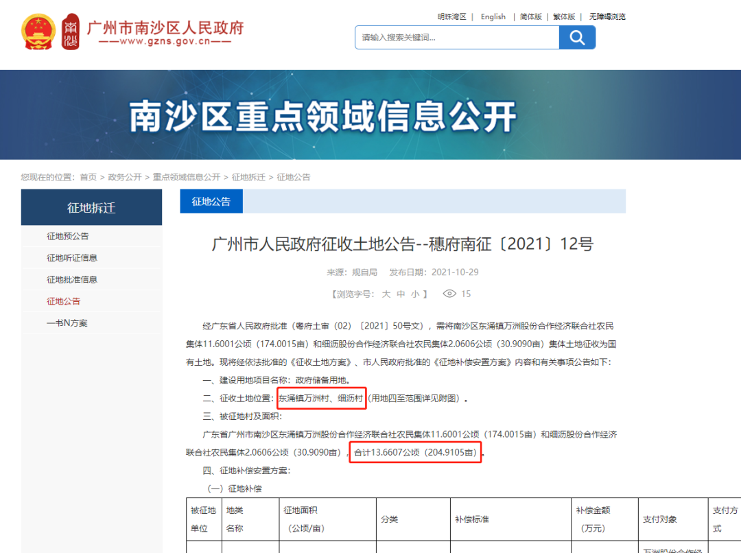
Task: Click the blue search magnifier button
Action: tap(577, 37)
